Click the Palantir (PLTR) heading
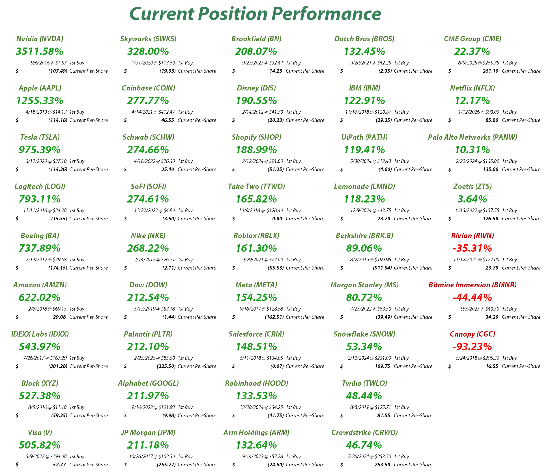This screenshot has height=476, width=554. tap(148, 334)
